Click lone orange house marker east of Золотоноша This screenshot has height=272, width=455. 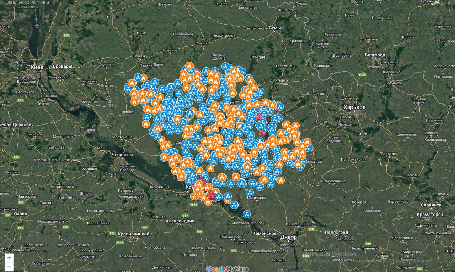146,124
